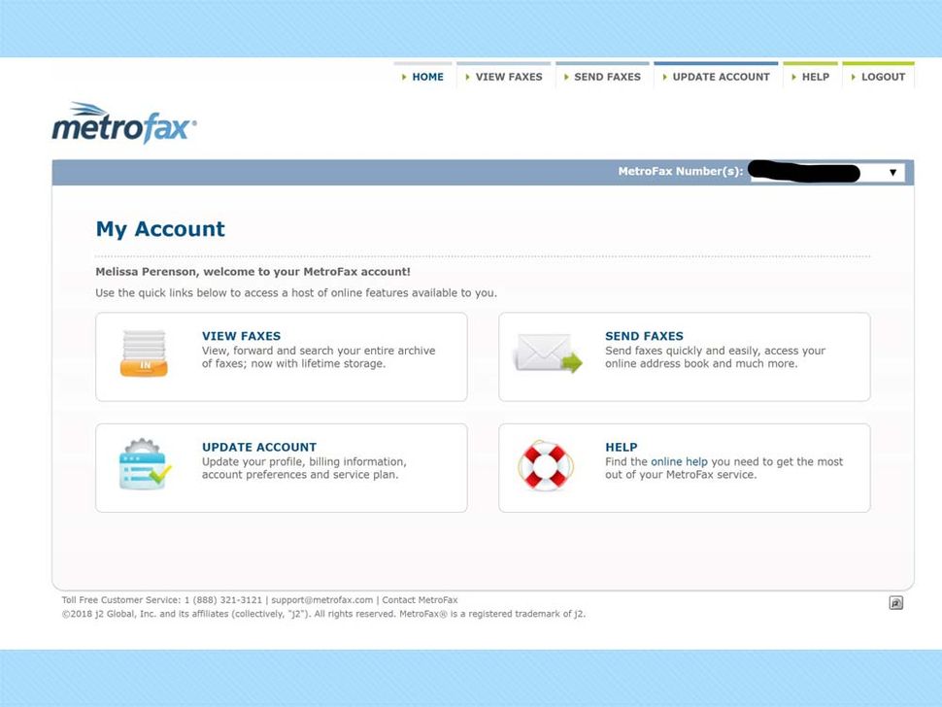Open the HELP navigation item

(x=815, y=76)
